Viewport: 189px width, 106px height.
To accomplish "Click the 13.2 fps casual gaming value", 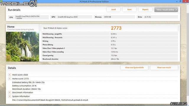I will pyautogui.click(x=114, y=56).
